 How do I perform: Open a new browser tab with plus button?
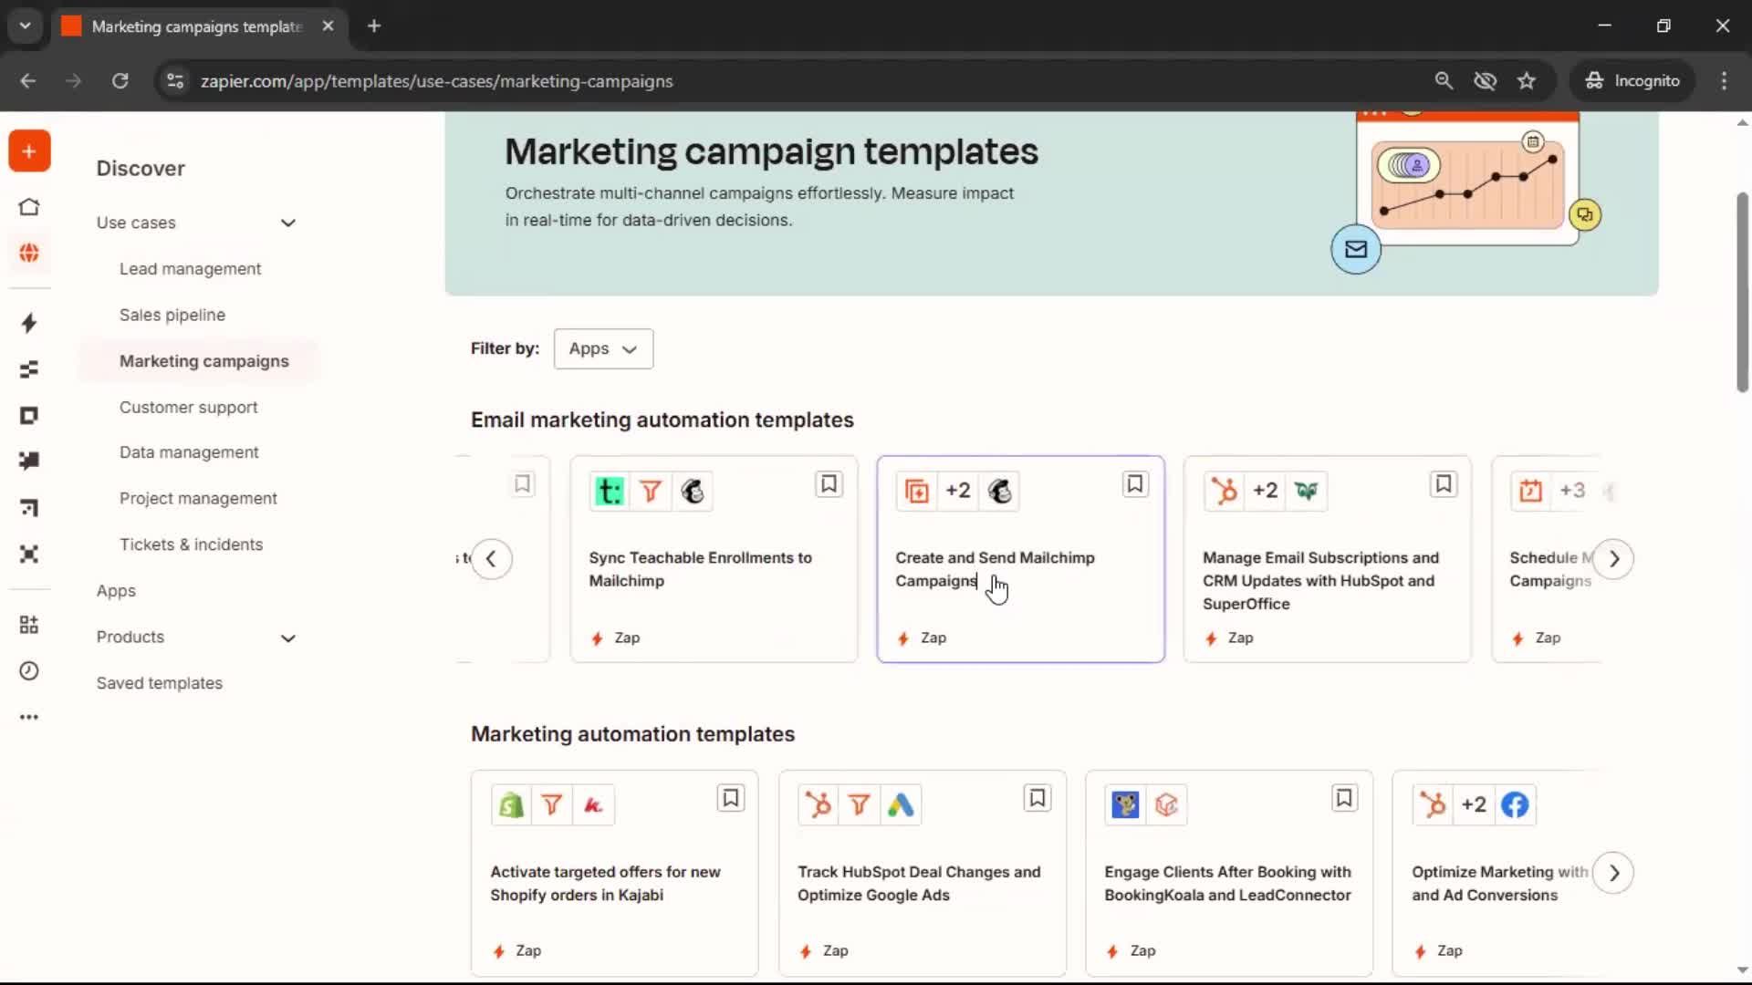(x=374, y=26)
